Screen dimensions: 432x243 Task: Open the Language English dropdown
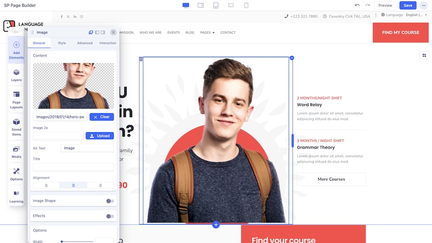pos(416,15)
